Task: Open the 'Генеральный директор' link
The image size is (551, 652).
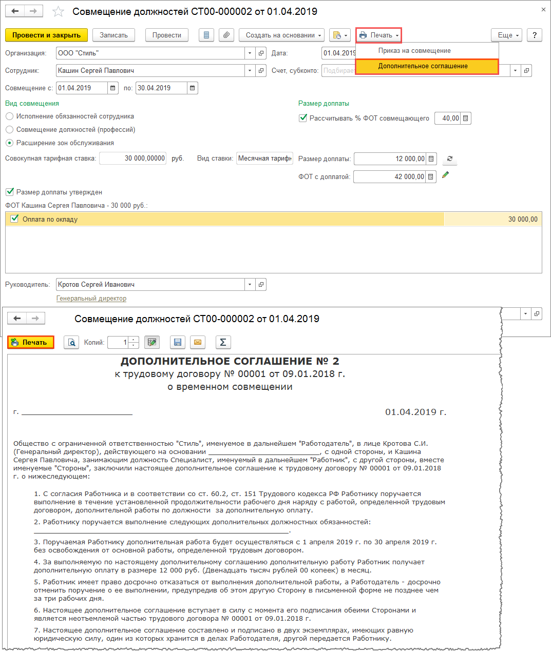Action: (91, 299)
